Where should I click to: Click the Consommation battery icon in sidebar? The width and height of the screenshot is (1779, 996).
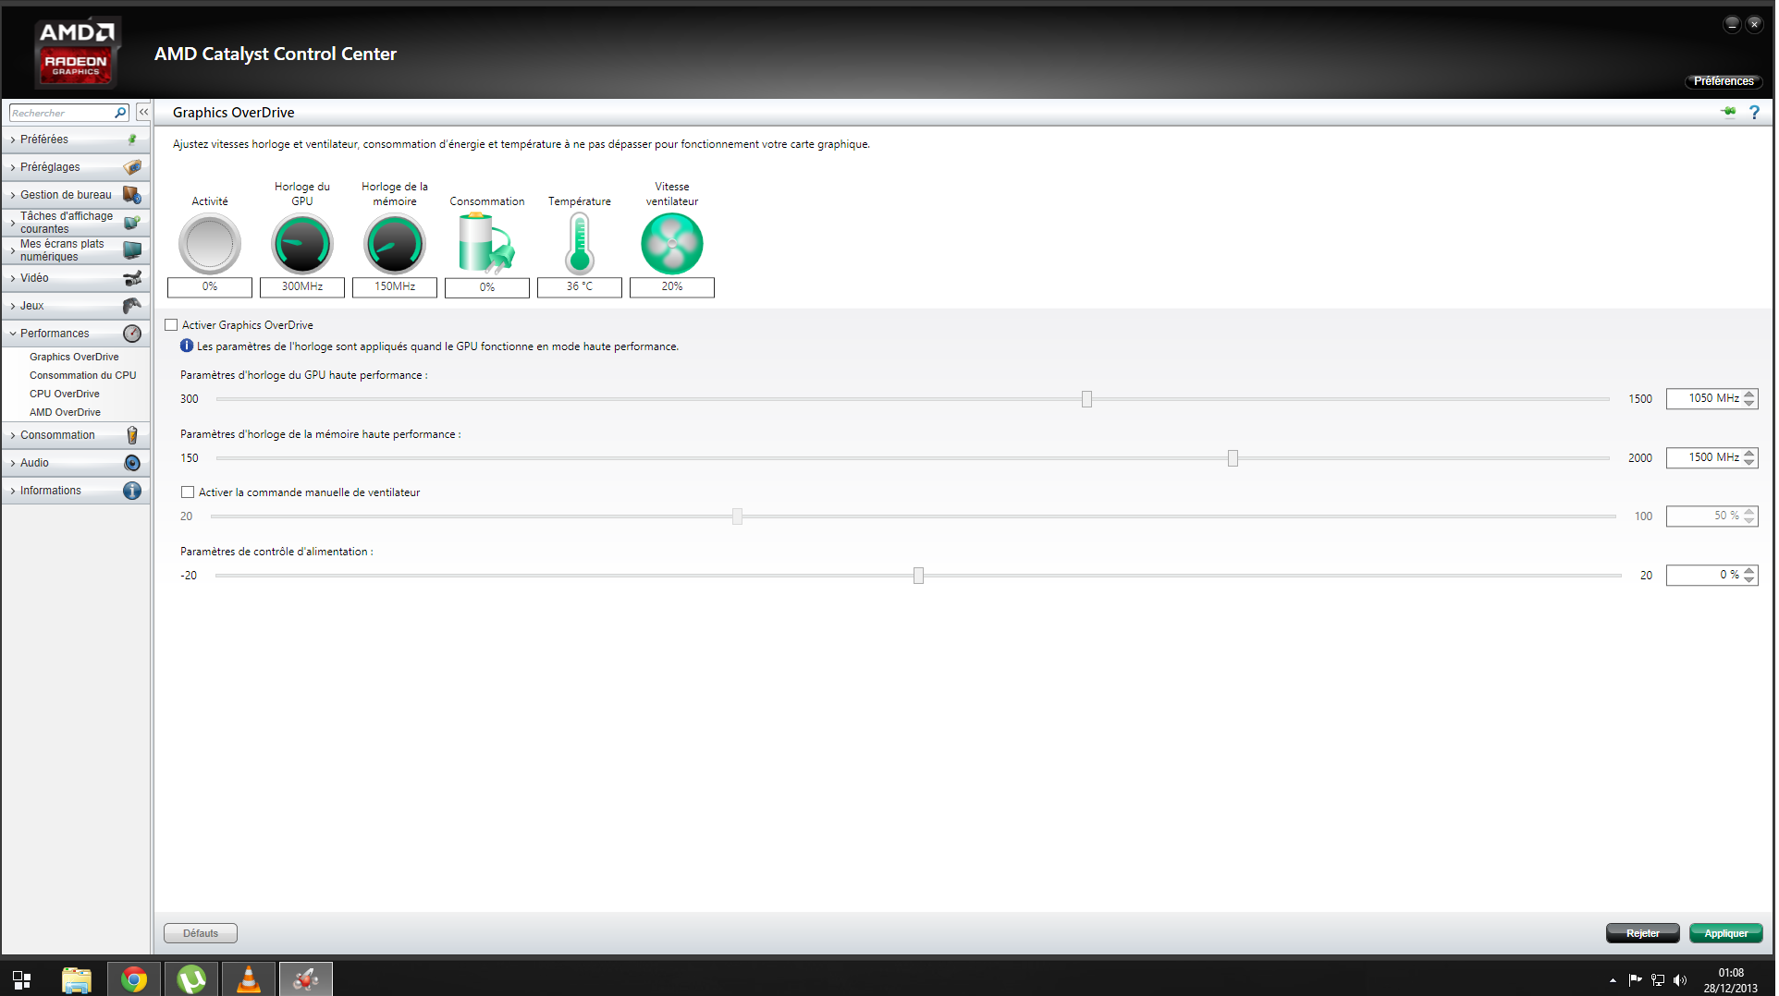click(x=132, y=435)
